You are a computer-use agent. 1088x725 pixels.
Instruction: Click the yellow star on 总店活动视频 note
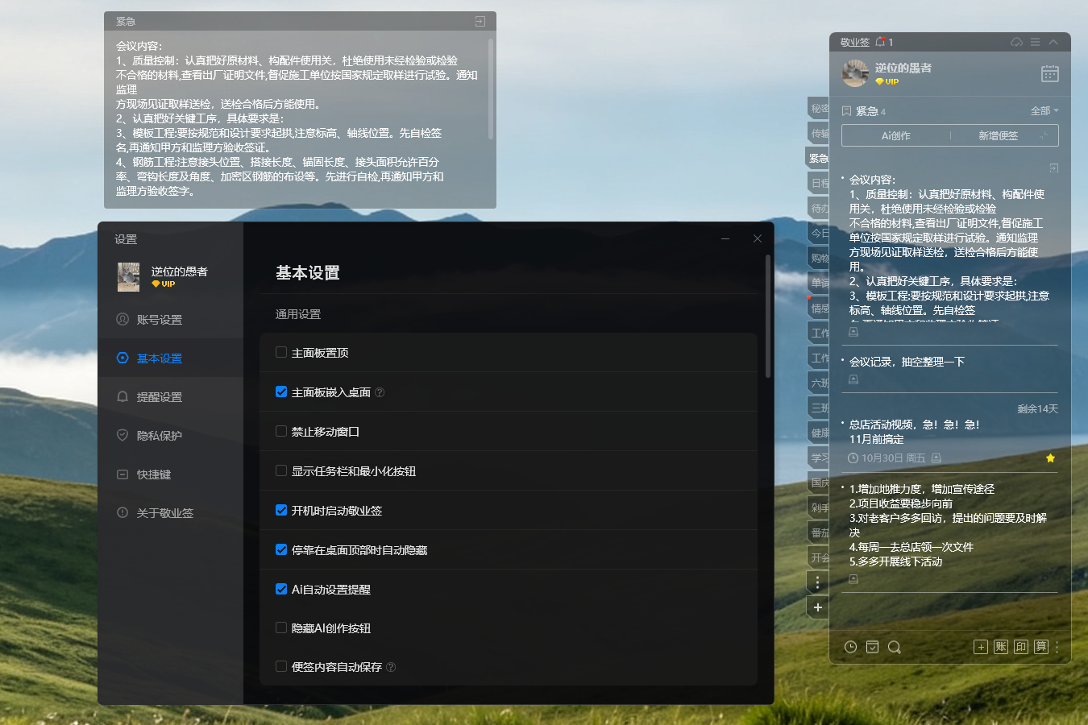tap(1050, 458)
